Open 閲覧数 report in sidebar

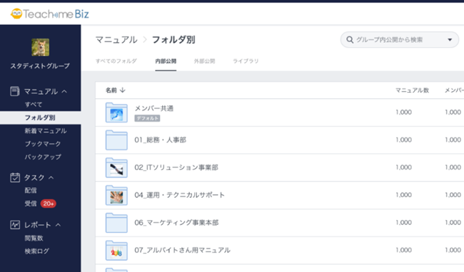[x=34, y=238]
